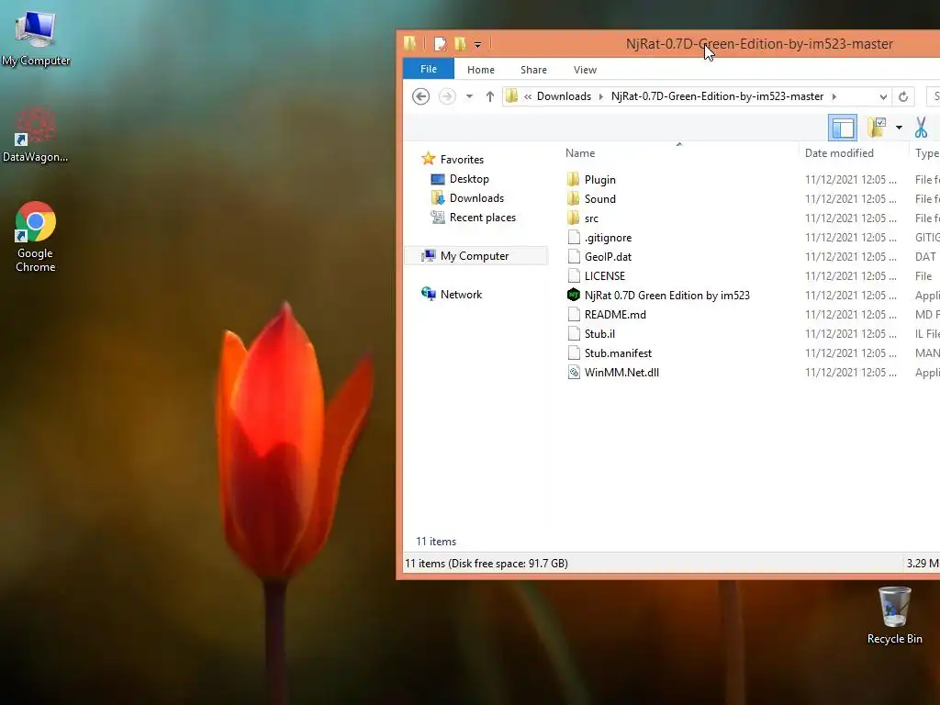Click the 11 items status bar text
This screenshot has height=705, width=940.
coord(487,564)
